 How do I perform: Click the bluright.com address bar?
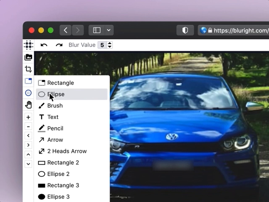[x=233, y=30]
